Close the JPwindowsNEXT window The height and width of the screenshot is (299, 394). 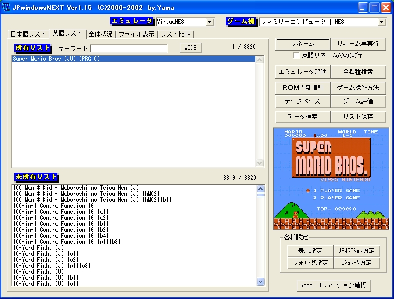coord(386,8)
